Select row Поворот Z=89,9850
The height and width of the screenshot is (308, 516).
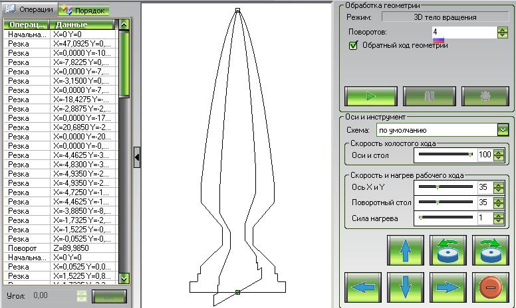click(x=61, y=248)
